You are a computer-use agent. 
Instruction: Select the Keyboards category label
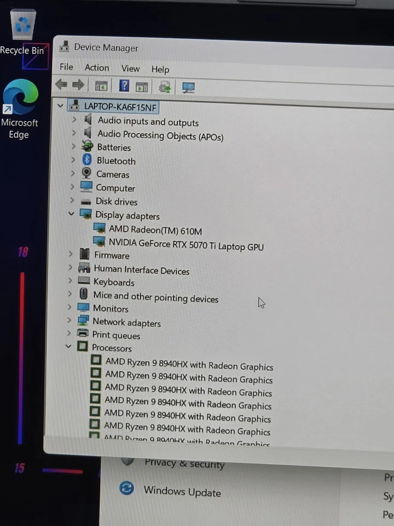point(114,282)
